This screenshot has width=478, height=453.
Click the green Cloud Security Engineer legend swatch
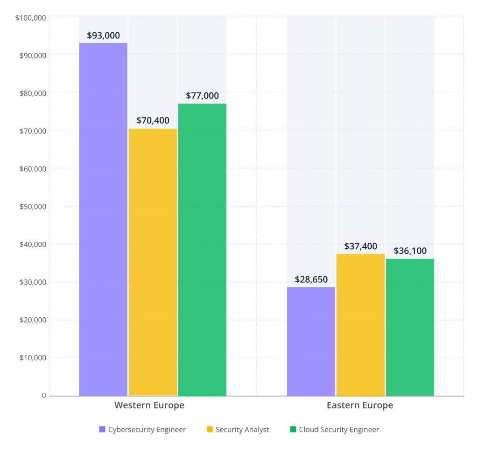click(293, 429)
